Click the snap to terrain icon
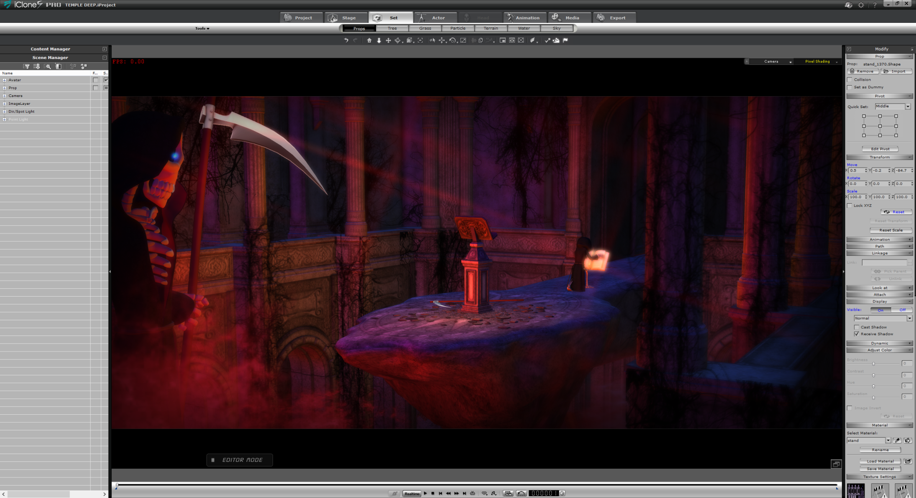The height and width of the screenshot is (498, 916). point(556,40)
